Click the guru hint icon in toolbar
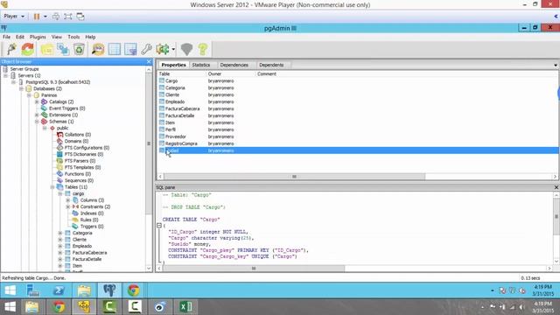Viewport: 560px width, 315px height. point(186,49)
